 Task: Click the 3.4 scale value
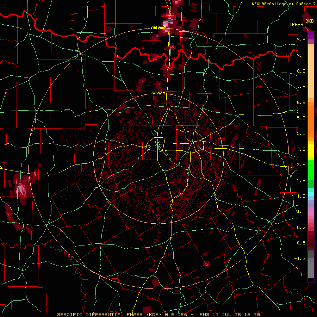[301, 165]
